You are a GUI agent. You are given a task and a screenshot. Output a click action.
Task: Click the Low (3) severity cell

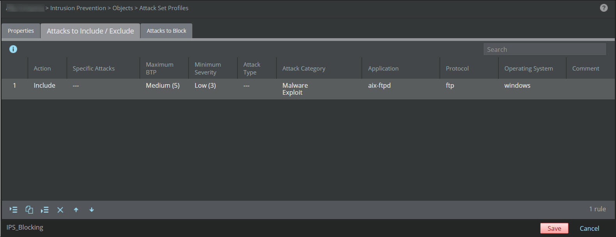[205, 85]
